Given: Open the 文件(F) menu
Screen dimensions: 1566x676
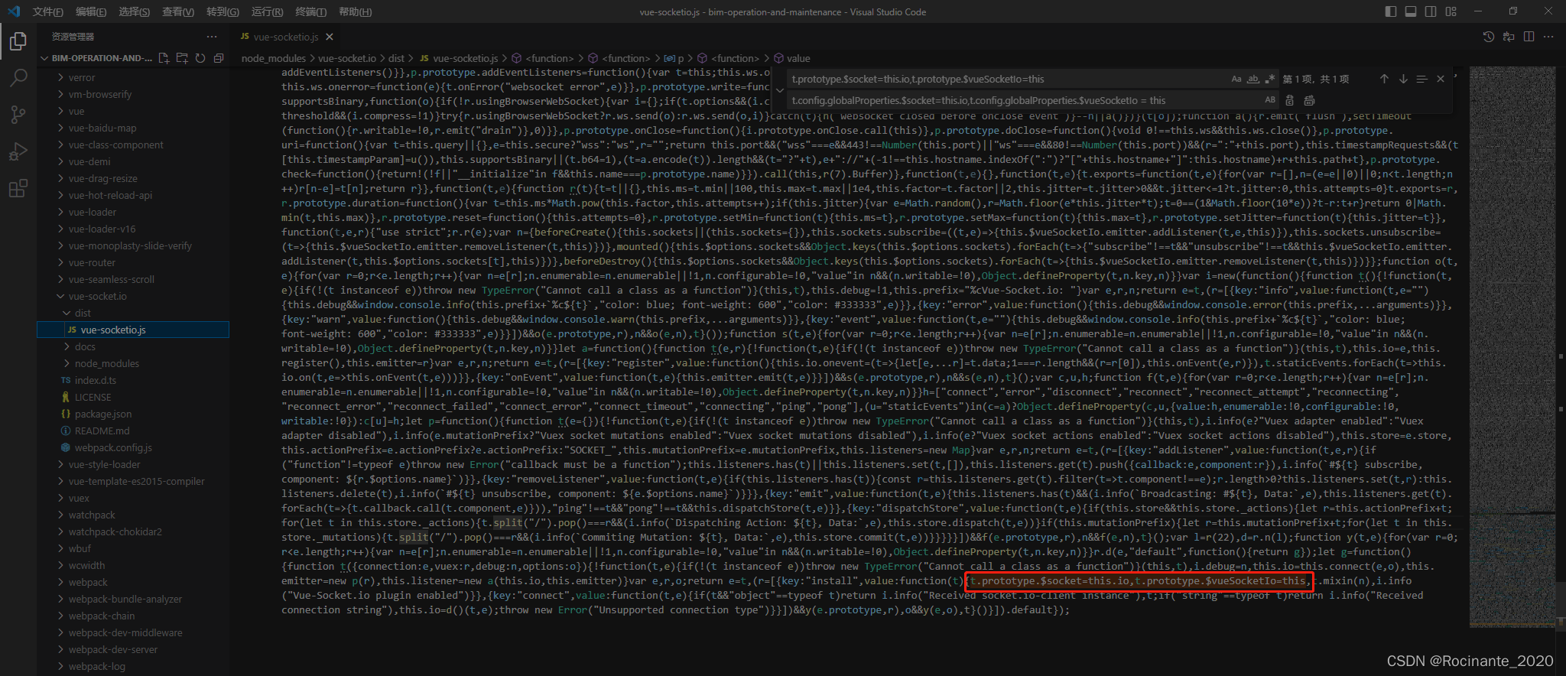Looking at the screenshot, I should 48,11.
